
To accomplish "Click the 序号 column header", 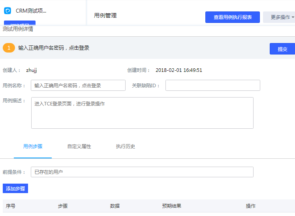I will pyautogui.click(x=11, y=206).
